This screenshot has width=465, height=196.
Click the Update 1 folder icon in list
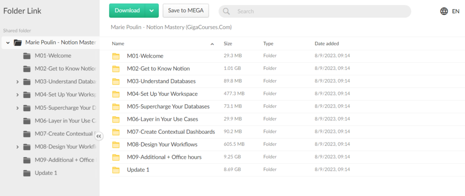(116, 170)
